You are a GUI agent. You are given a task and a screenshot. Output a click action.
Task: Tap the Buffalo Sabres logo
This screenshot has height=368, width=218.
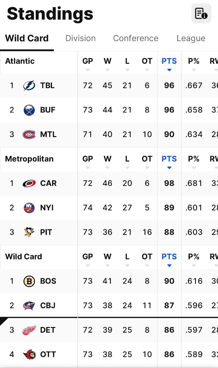click(29, 110)
